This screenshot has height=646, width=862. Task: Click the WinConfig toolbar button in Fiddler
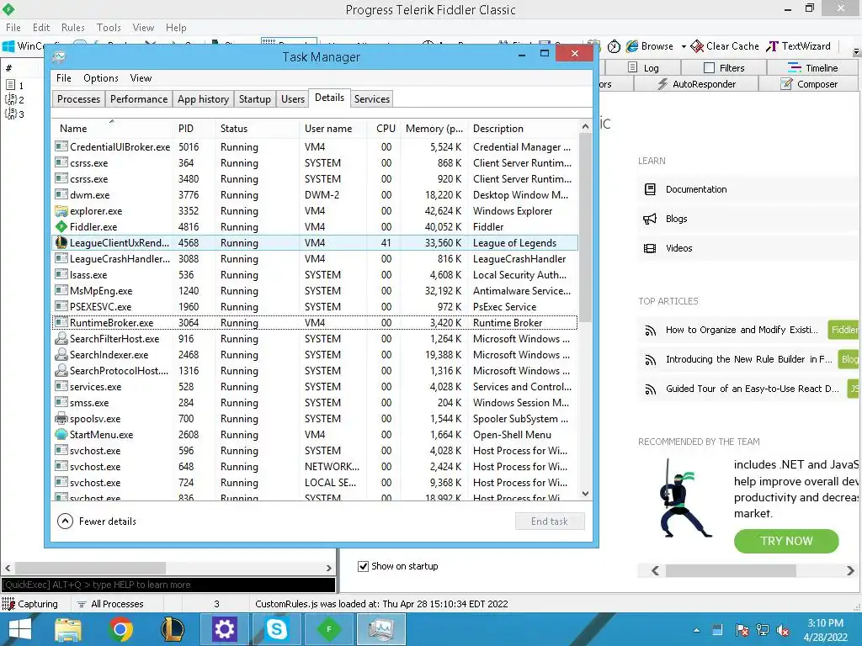[22, 46]
